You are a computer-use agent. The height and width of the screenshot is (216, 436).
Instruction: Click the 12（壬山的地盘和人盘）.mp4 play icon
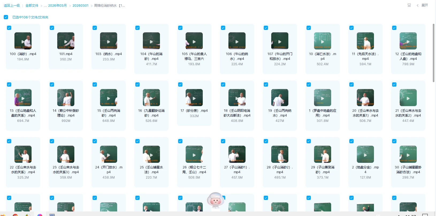pyautogui.click(x=408, y=41)
